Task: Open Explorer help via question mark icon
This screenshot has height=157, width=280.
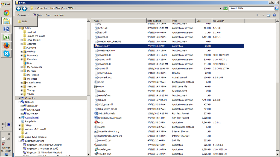Action: (275, 15)
